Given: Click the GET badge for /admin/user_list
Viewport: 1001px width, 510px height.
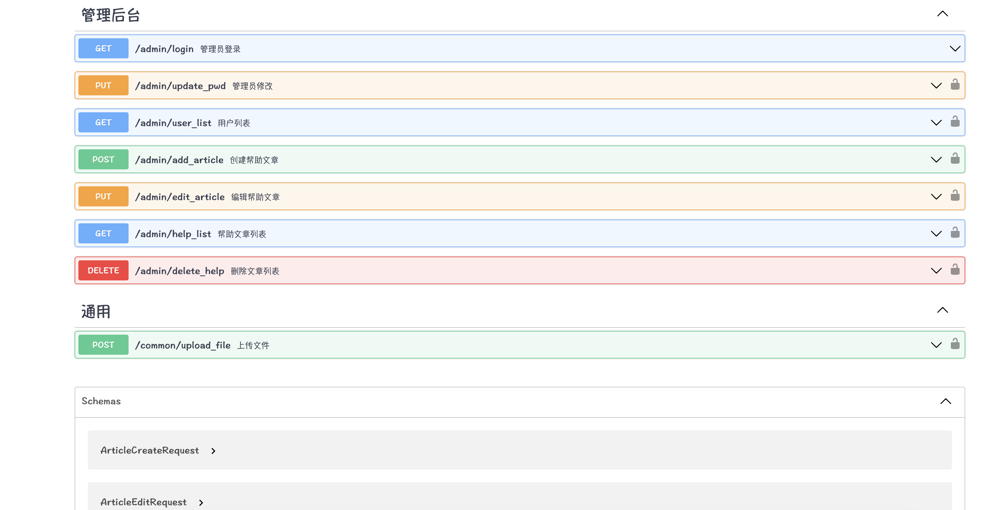Looking at the screenshot, I should point(103,122).
